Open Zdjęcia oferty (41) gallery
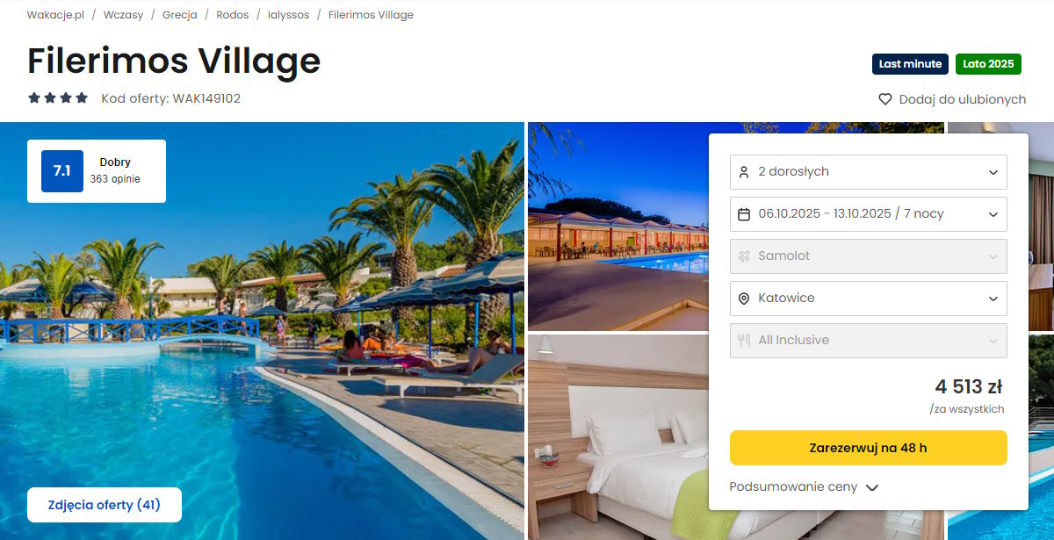Image resolution: width=1054 pixels, height=540 pixels. (x=105, y=505)
